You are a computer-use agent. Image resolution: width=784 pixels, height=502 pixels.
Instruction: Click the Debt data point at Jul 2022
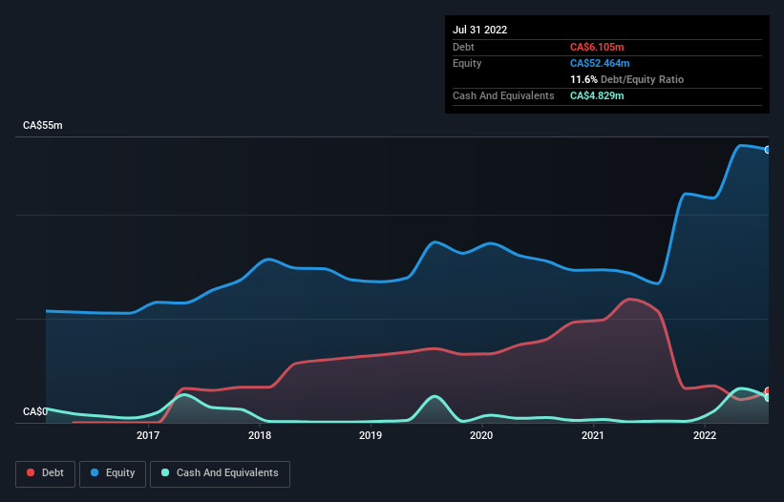point(768,391)
